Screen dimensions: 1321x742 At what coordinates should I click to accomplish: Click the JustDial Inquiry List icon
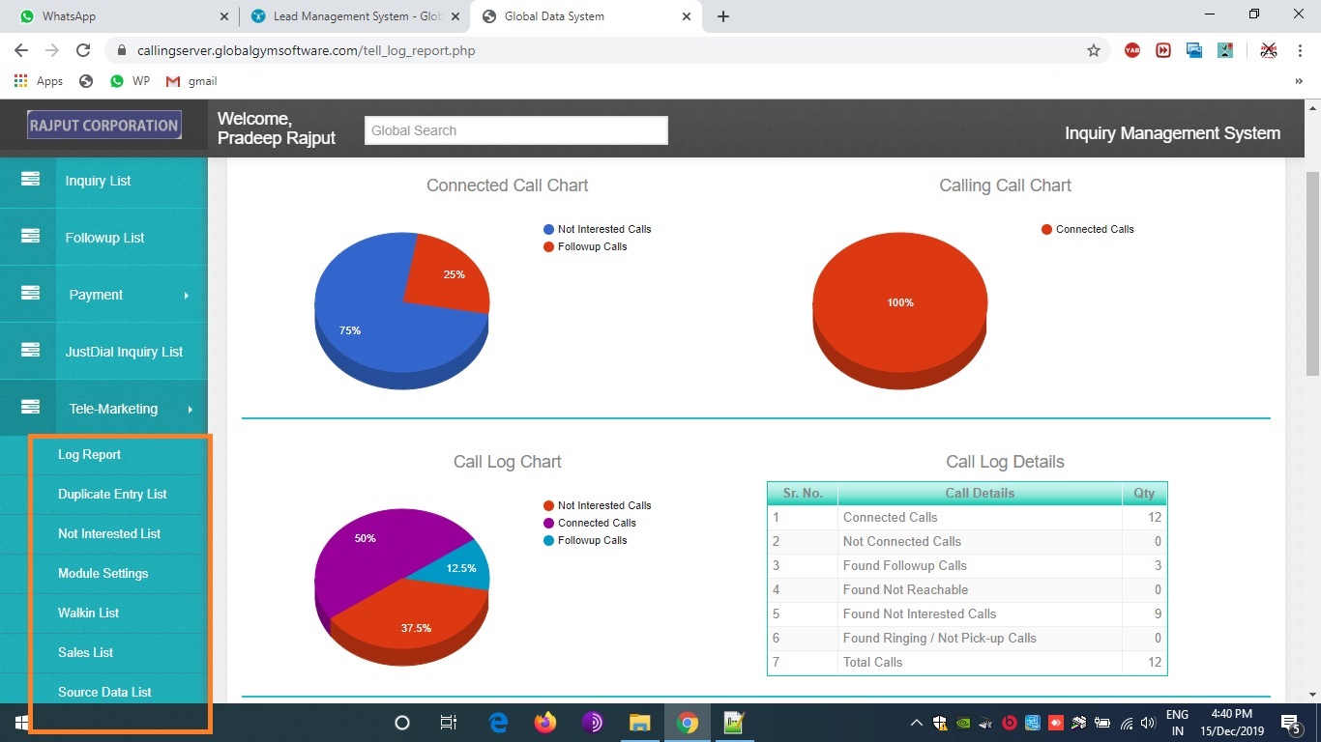pyautogui.click(x=31, y=352)
